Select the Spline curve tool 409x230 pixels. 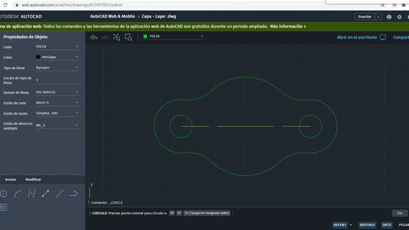click(31, 194)
